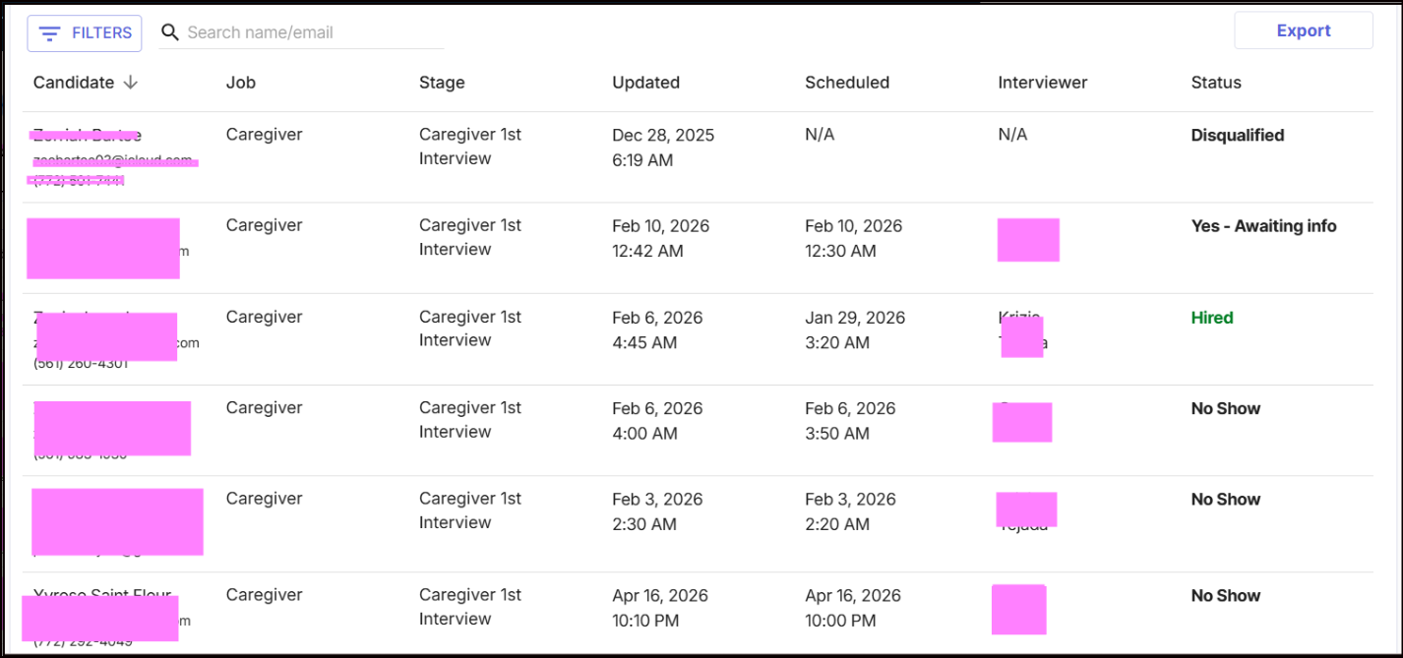Select the green Hired status
The image size is (1403, 658).
tap(1212, 318)
